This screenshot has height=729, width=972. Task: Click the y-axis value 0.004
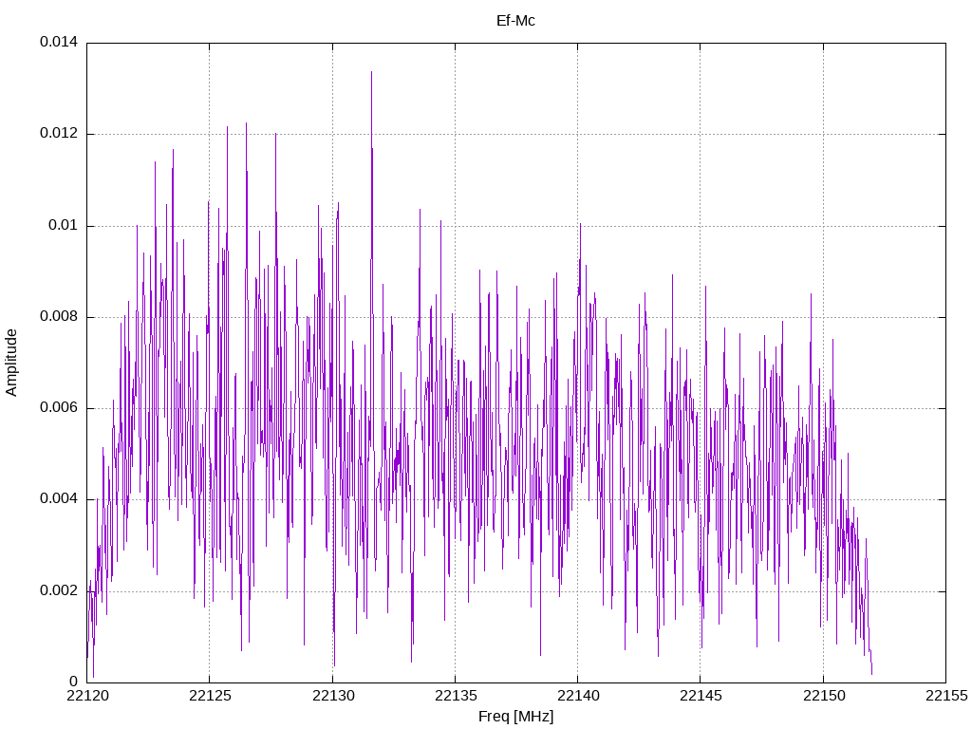coord(59,499)
